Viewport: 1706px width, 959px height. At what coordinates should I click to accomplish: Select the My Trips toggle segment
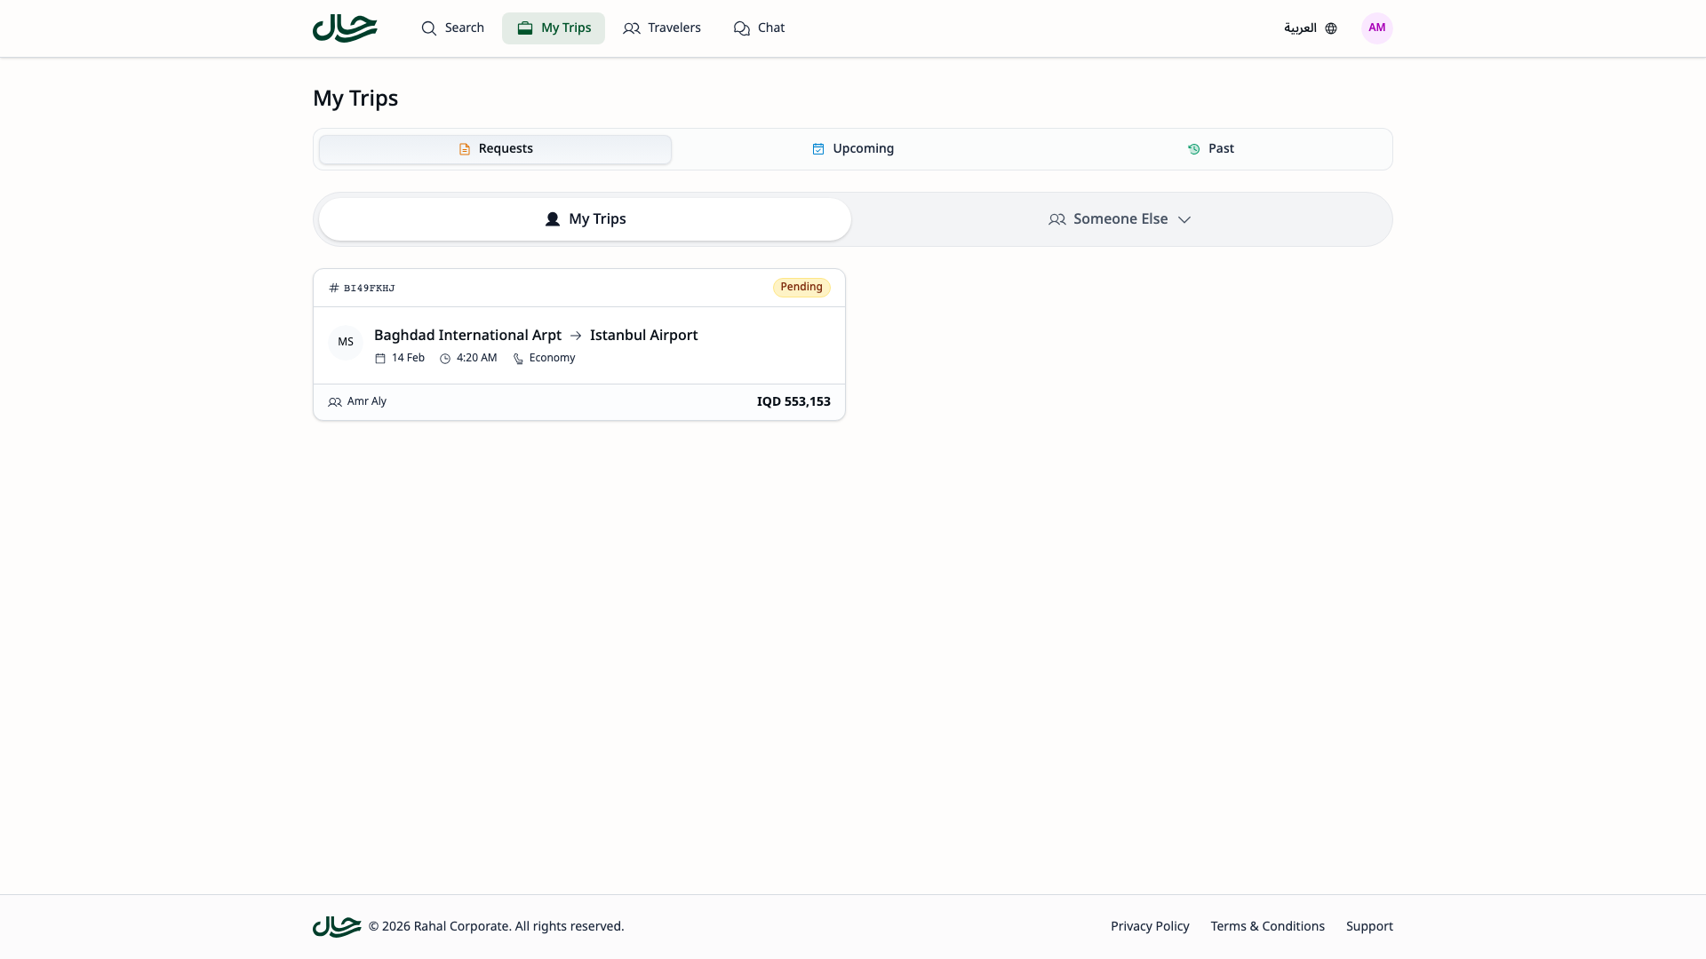pos(585,219)
